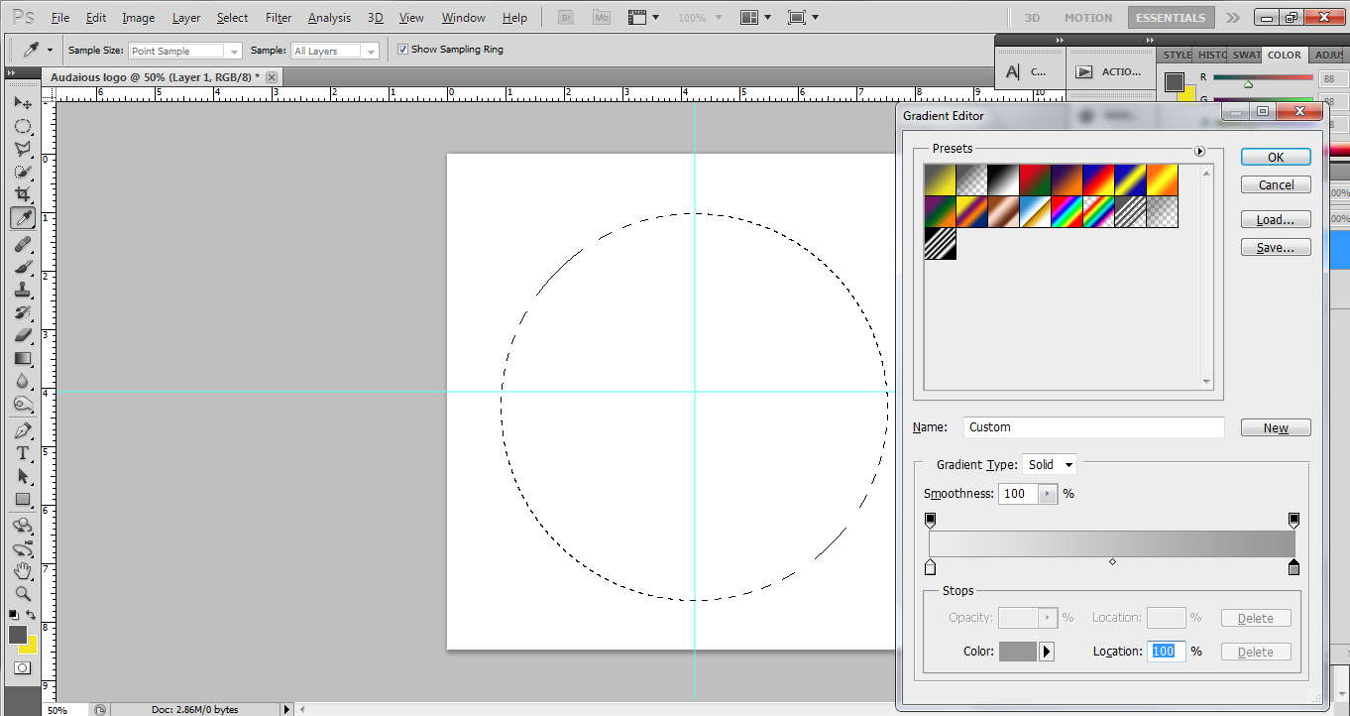The image size is (1350, 716).
Task: Click the stop Color swatch
Action: tap(1017, 652)
